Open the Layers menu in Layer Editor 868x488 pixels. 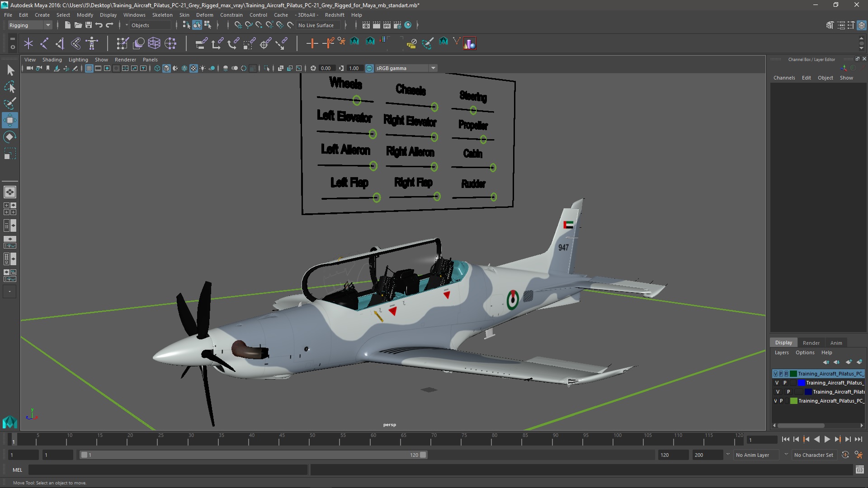coord(781,352)
